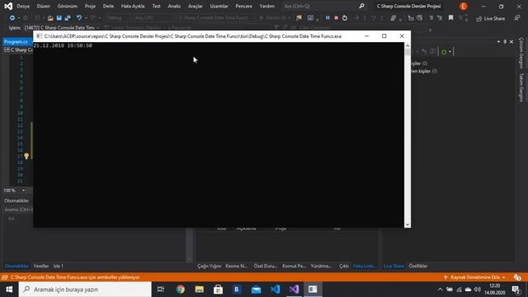Switch to the Hata Liste... tab
Screen dimensions: 528x297
click(x=365, y=266)
